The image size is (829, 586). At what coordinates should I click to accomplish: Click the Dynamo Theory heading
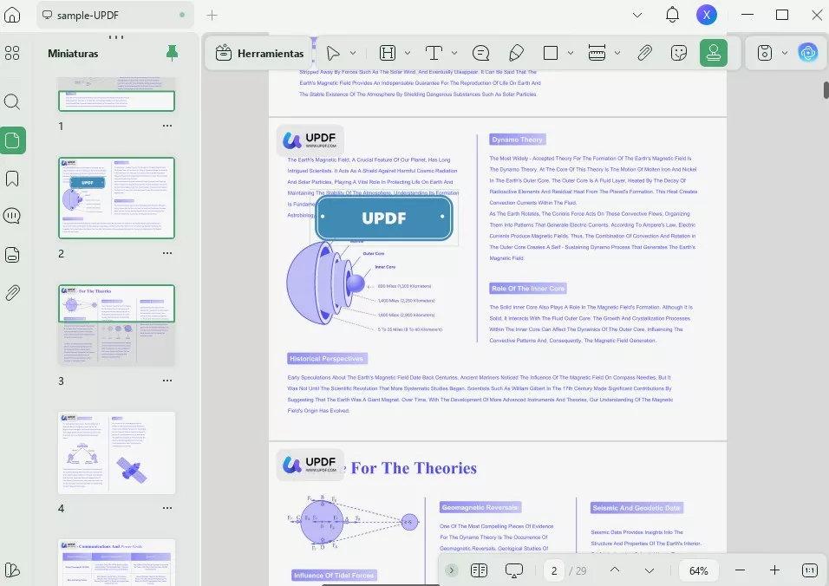tap(517, 140)
